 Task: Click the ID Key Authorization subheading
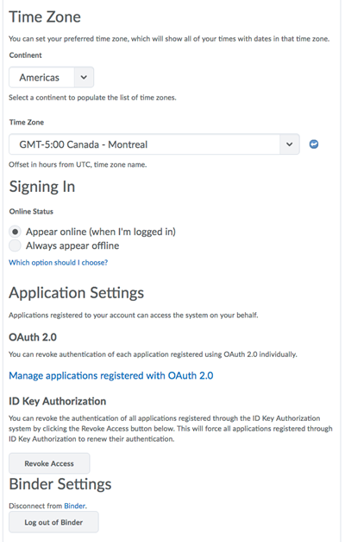click(58, 401)
